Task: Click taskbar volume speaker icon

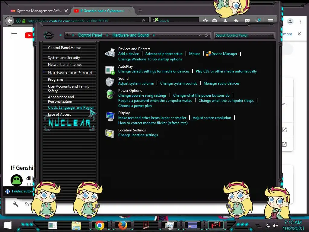Action: pos(276,225)
